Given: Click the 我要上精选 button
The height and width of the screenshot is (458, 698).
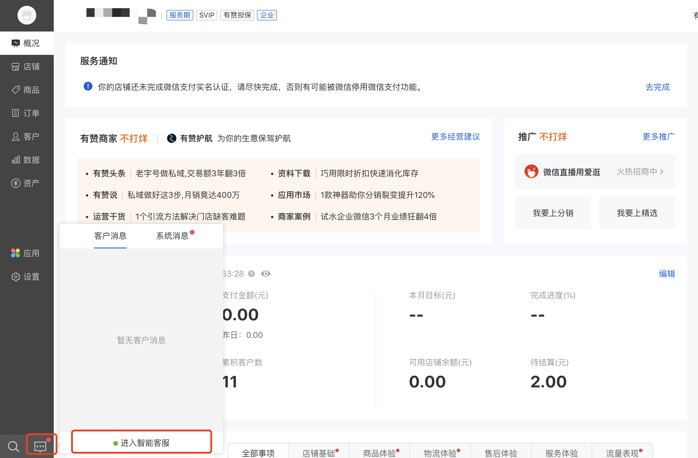Looking at the screenshot, I should 637,213.
